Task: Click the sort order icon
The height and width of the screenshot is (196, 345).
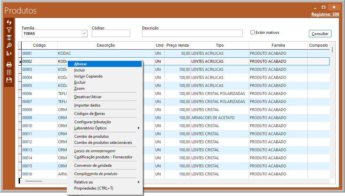Action: 9,53
